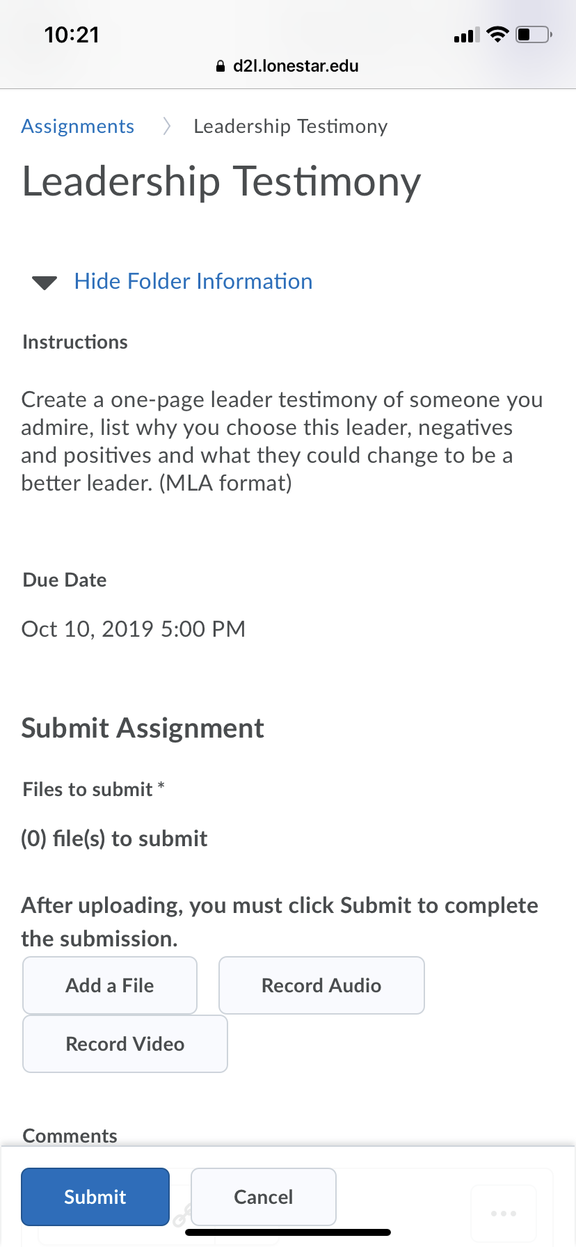Image resolution: width=576 pixels, height=1247 pixels.
Task: Collapse folder info with the black triangle
Action: click(45, 283)
